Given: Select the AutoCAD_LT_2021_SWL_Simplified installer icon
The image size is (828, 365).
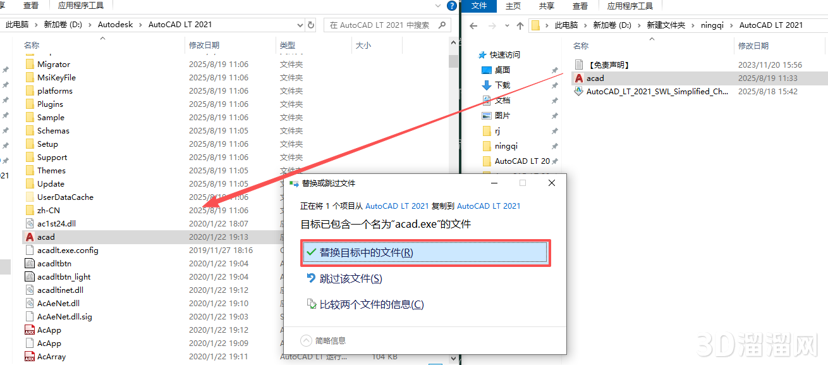Looking at the screenshot, I should [x=578, y=90].
